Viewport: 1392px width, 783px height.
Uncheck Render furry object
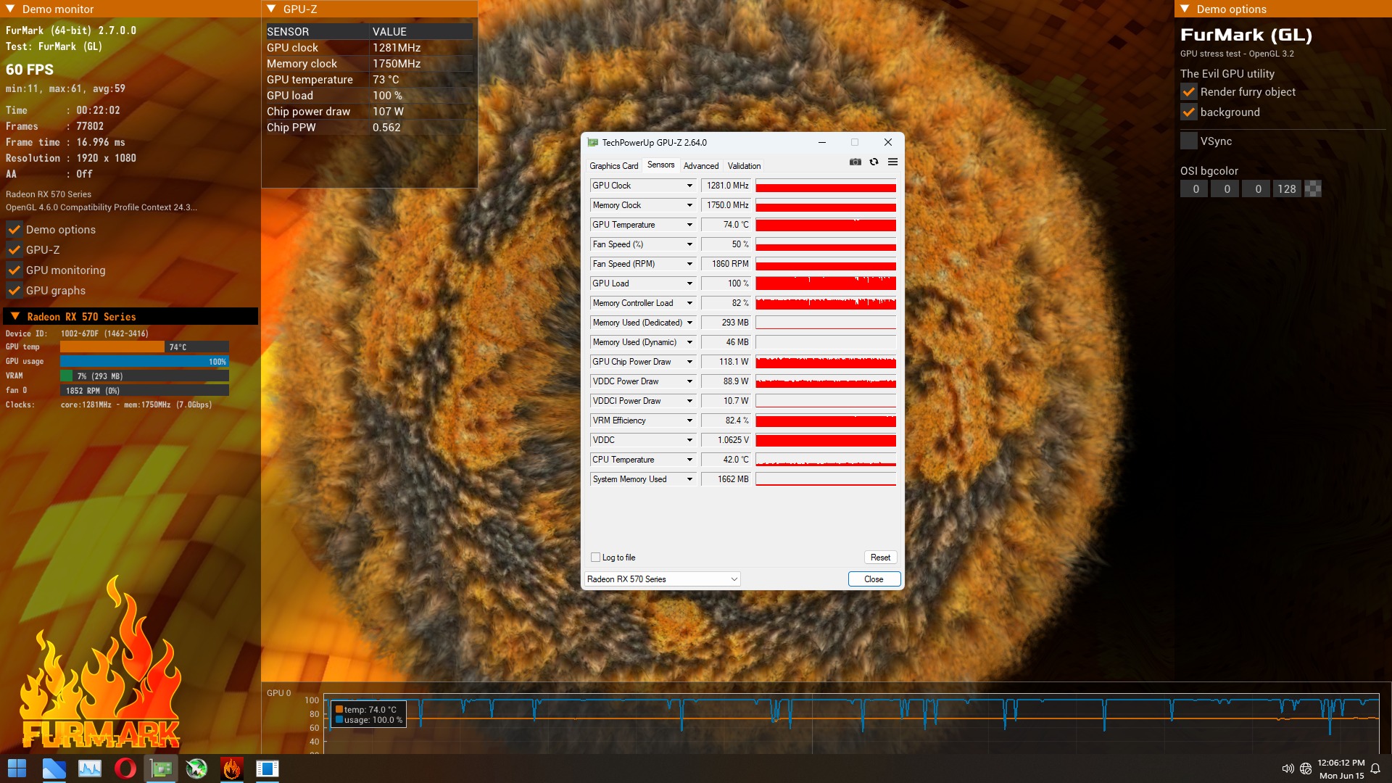tap(1189, 92)
